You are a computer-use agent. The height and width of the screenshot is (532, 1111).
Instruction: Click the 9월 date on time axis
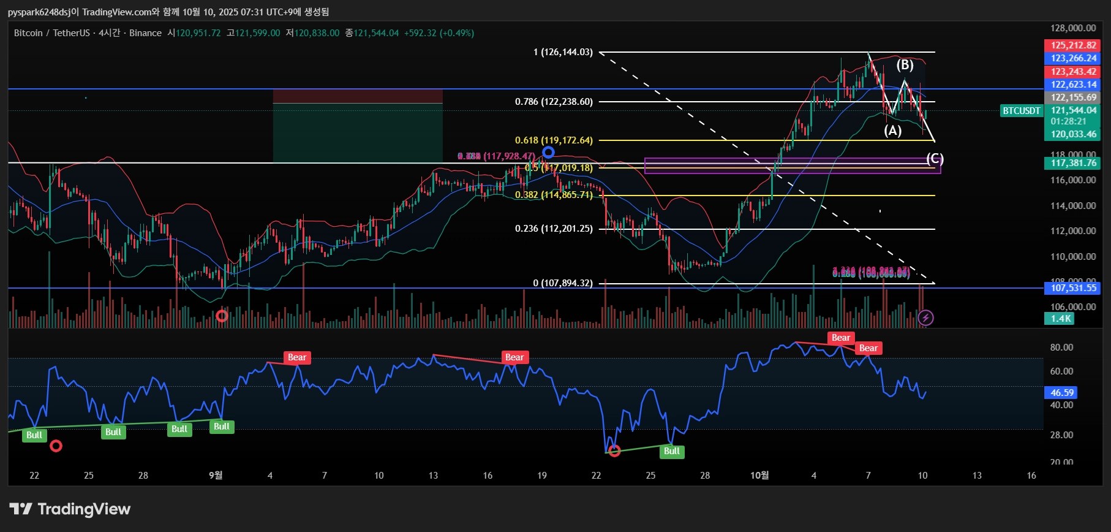tap(216, 476)
